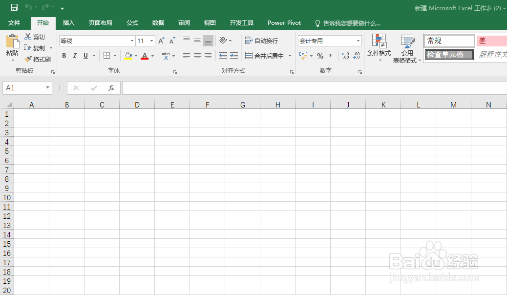Select row 10 header
This screenshot has width=507, height=295.
point(7,198)
